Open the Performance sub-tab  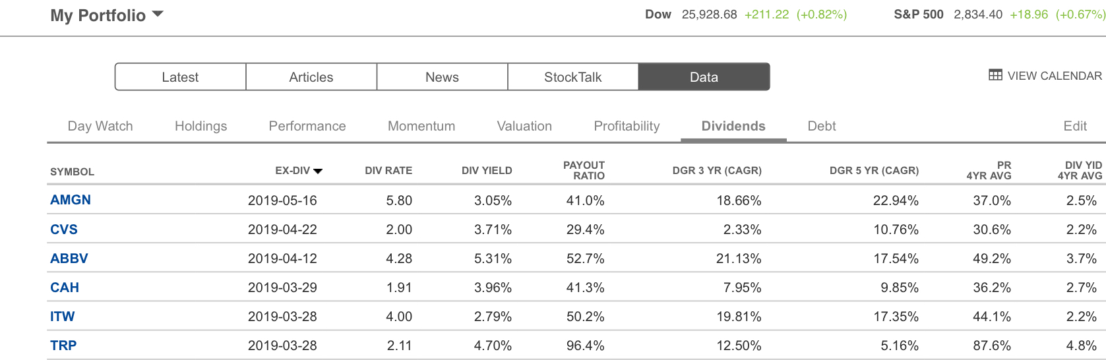coord(307,126)
